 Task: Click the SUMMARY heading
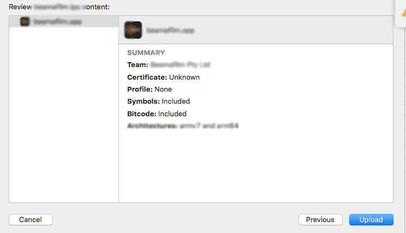(146, 53)
